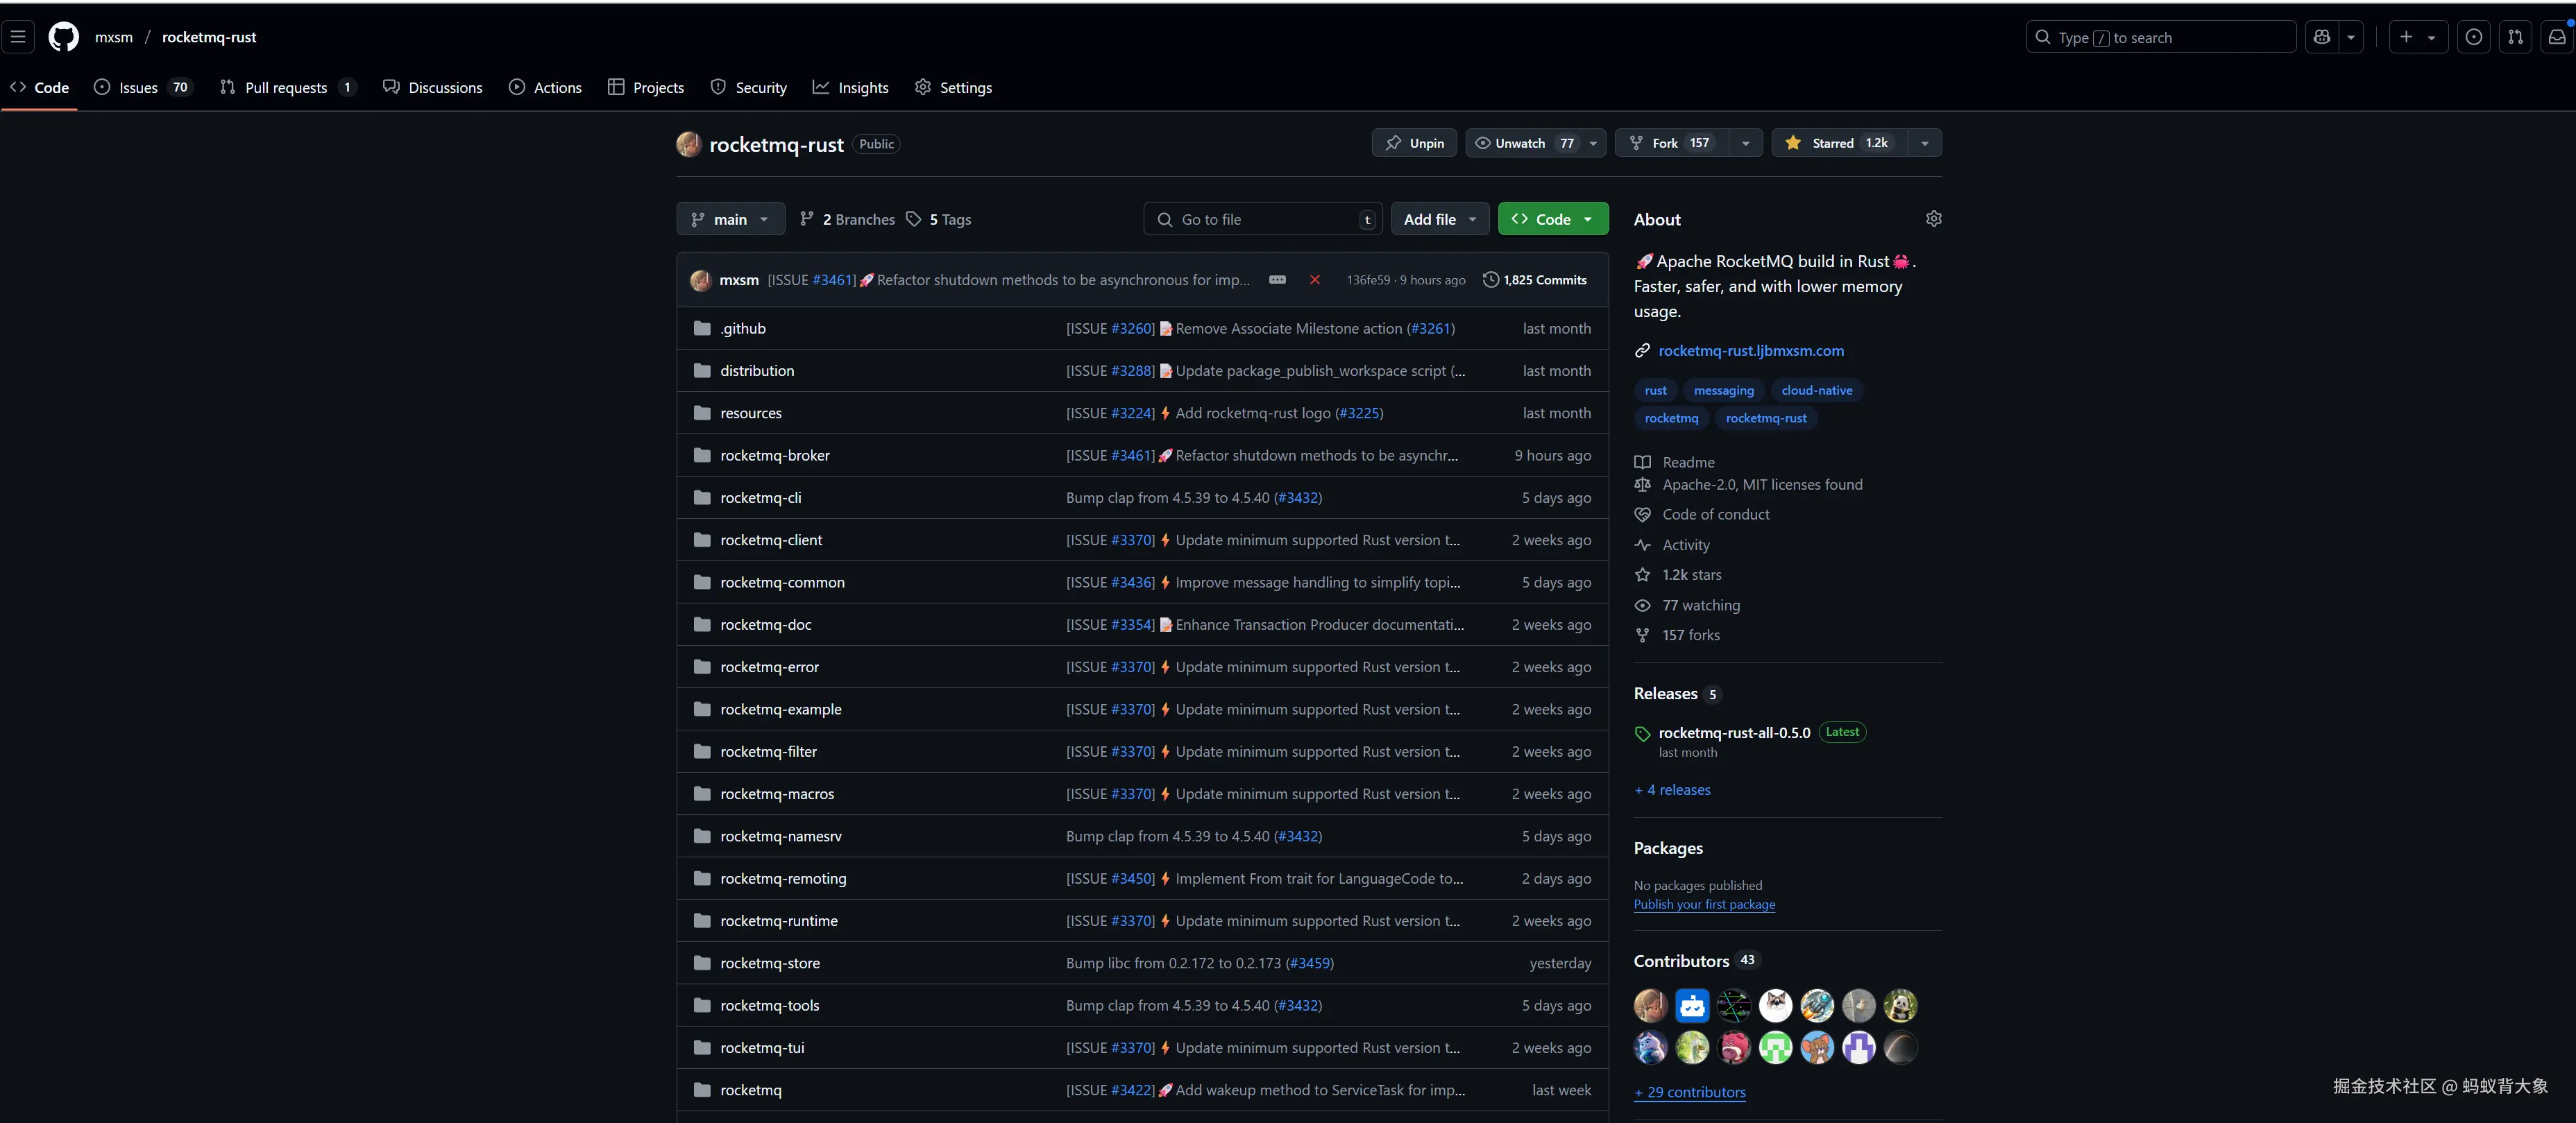Focus the Go to file search field

coord(1262,218)
